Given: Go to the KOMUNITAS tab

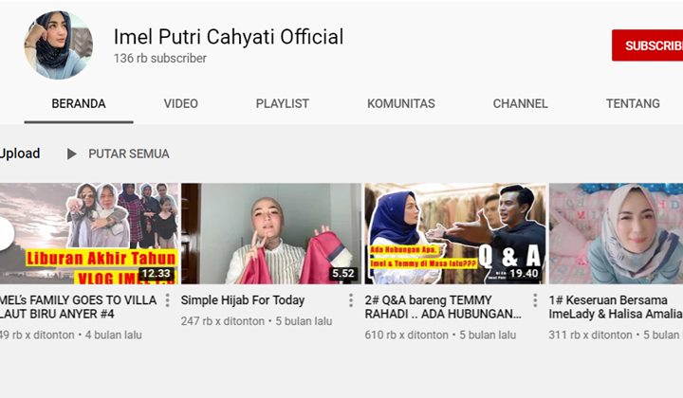Looking at the screenshot, I should (400, 103).
